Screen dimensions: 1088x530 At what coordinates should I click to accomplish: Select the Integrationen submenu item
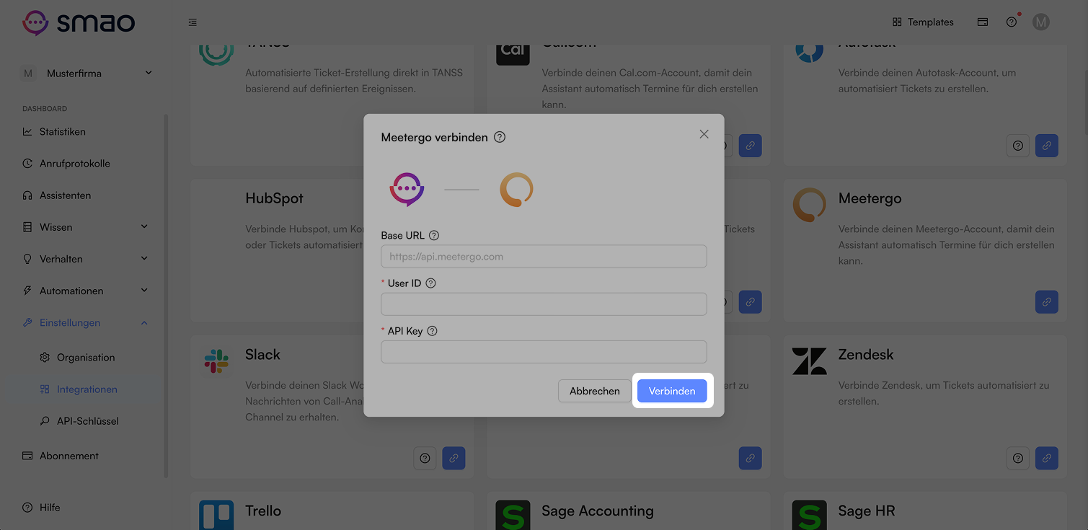(86, 389)
